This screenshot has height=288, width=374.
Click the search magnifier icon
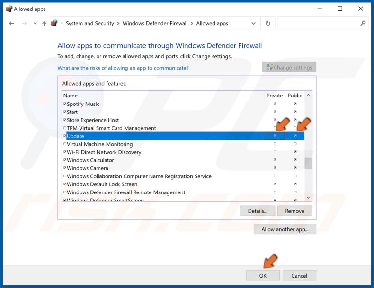pyautogui.click(x=363, y=23)
